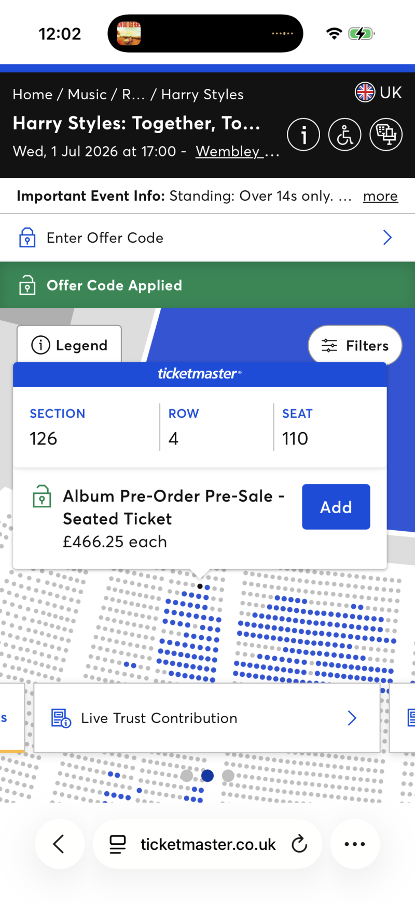Open the browser three-dots menu

[355, 844]
